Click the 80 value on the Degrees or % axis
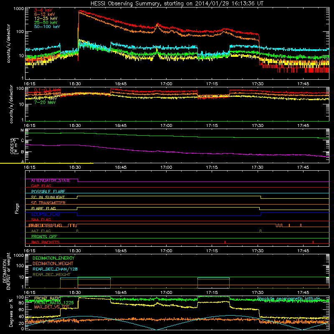 21,303
